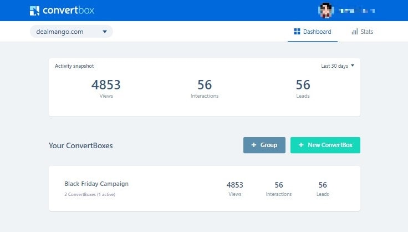Click the date range dropdown arrow
Viewport: 408px width, 232px height.
(353, 65)
